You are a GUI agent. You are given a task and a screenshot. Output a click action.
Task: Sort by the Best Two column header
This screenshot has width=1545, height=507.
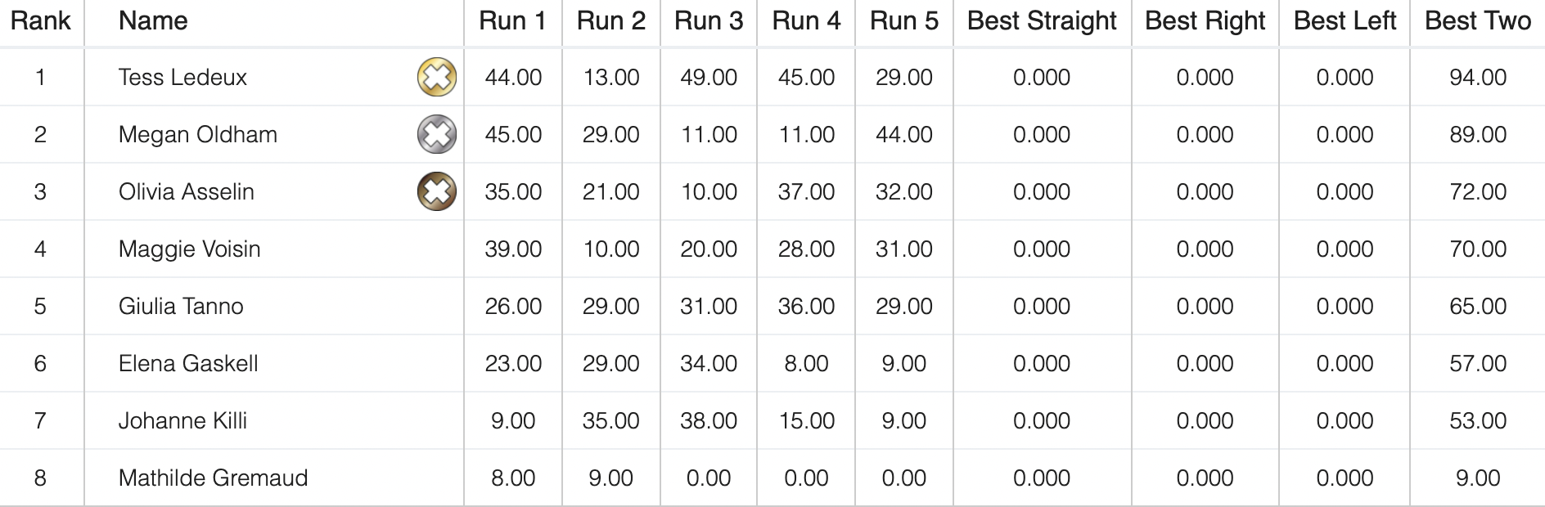coord(1477,21)
